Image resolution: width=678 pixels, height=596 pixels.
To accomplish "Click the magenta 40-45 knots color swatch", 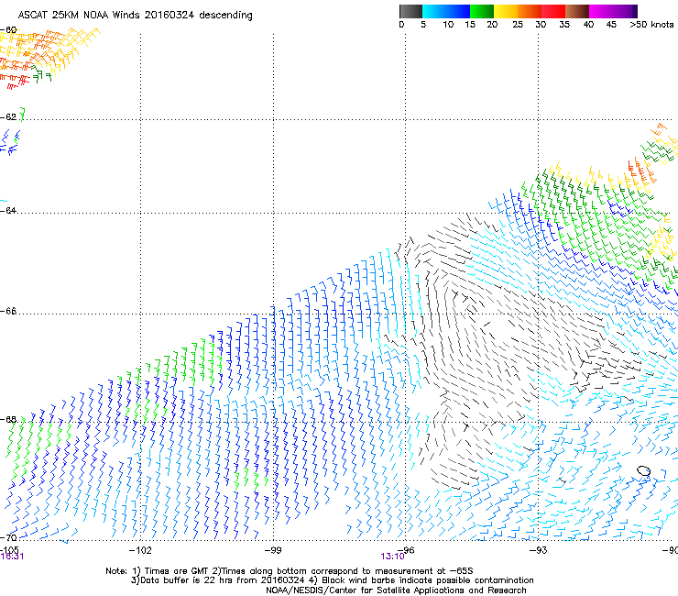I will tap(601, 11).
